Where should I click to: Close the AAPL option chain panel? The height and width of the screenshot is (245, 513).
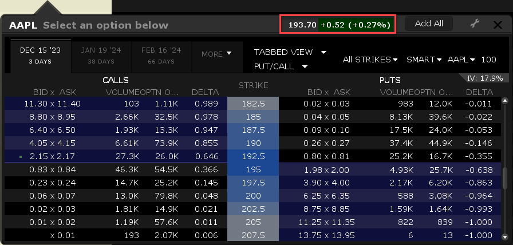pyautogui.click(x=498, y=25)
